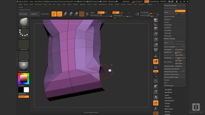This screenshot has height=115, width=205.
Task: Expand the Deformation subpalette
Action: point(169,109)
